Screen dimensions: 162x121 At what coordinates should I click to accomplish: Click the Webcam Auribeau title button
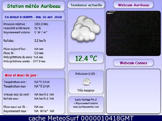click(133, 5)
